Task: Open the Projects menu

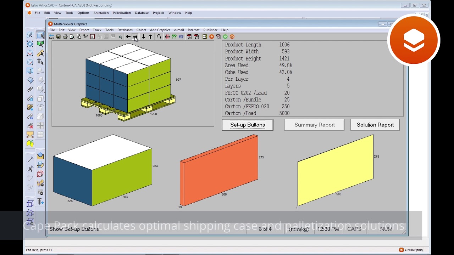Action: tap(159, 13)
